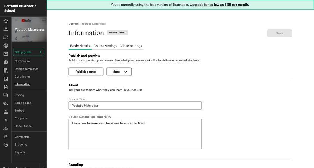Click into the Course Title field
This screenshot has width=314, height=168.
135,106
